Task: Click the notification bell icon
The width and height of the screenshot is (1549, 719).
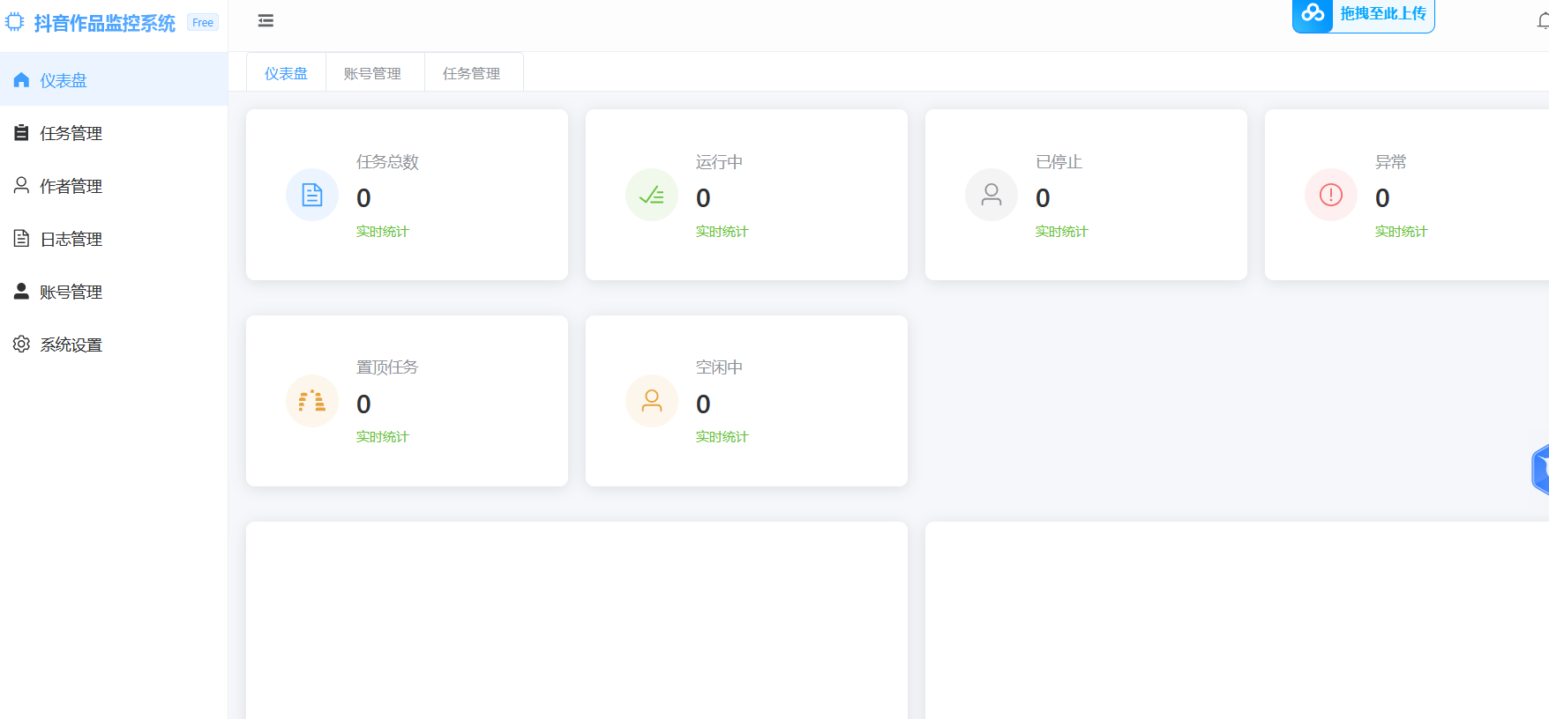Action: [1542, 22]
